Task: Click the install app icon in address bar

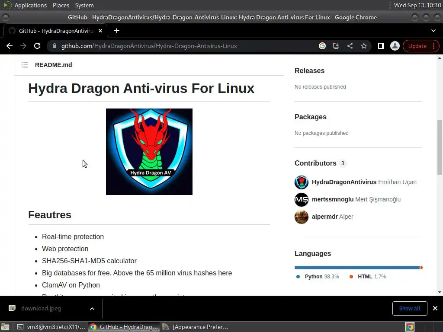Action: click(336, 46)
